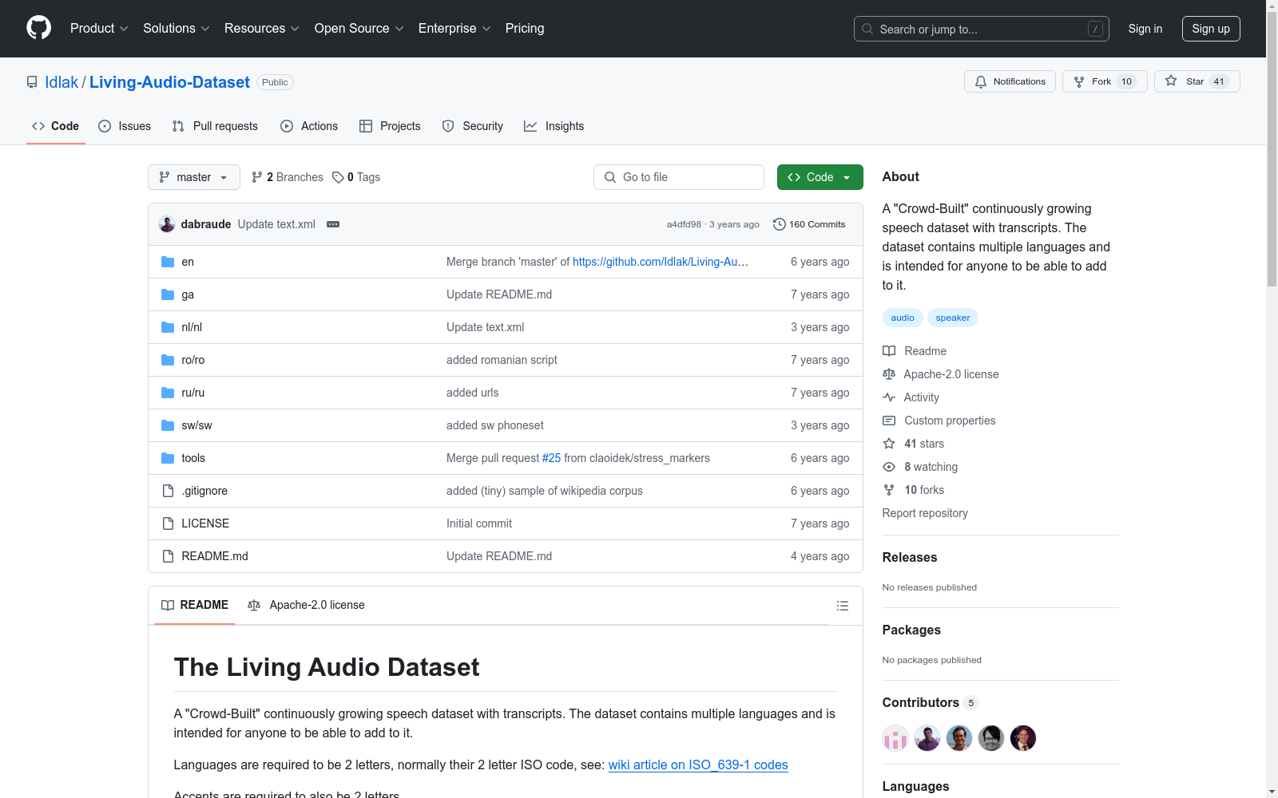This screenshot has height=798, width=1278.
Task: Expand commit message details ellipsis
Action: point(333,224)
